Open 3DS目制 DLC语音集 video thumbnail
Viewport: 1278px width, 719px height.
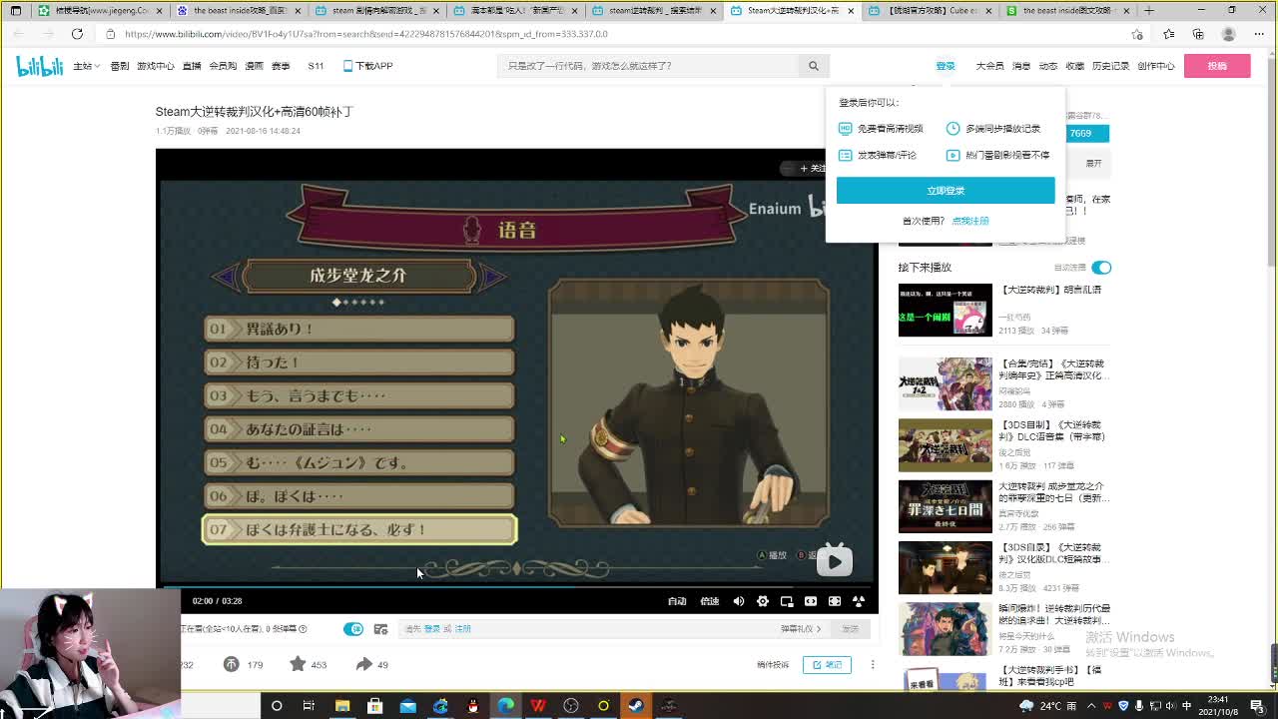(946, 445)
